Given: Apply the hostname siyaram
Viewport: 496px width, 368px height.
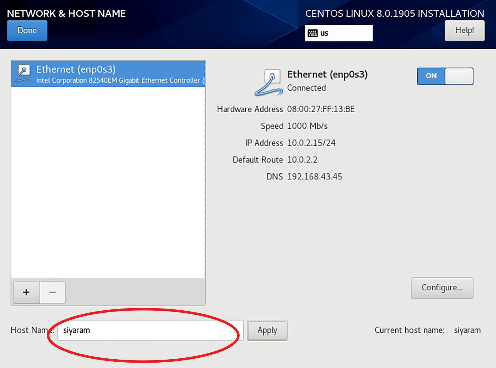Looking at the screenshot, I should click(x=267, y=330).
